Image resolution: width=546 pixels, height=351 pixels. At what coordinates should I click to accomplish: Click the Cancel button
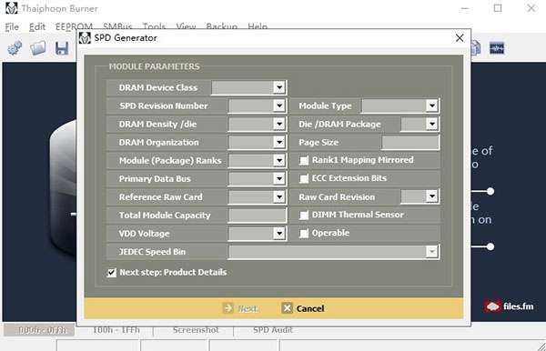tap(303, 308)
